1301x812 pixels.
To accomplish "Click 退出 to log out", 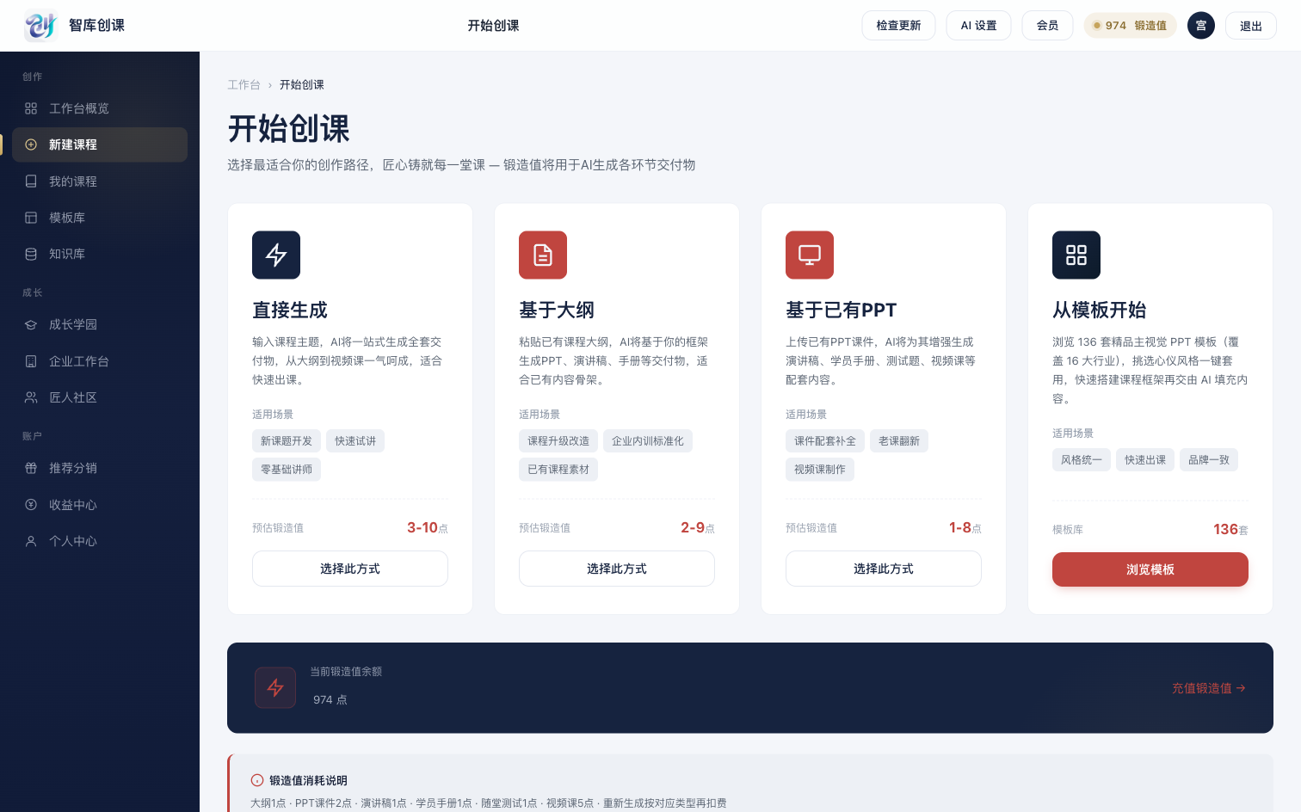I will [x=1251, y=26].
